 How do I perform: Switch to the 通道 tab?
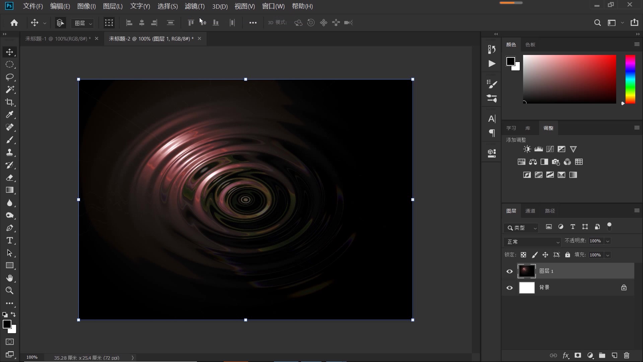pos(530,211)
